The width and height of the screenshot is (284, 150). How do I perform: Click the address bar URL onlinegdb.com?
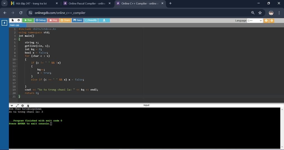coord(60,13)
